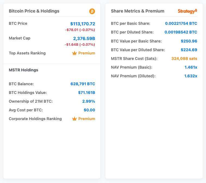Open Premium link for Corporate Holdings Ranking
The image size is (206, 183).
point(87,119)
